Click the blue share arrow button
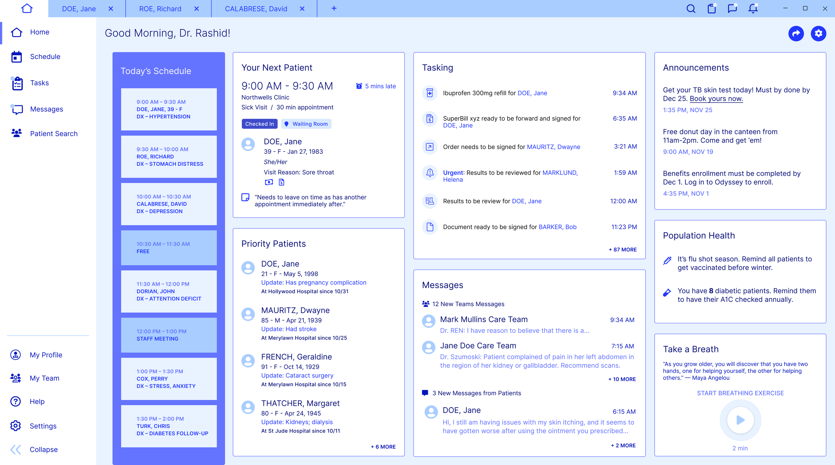The image size is (835, 465). 796,34
